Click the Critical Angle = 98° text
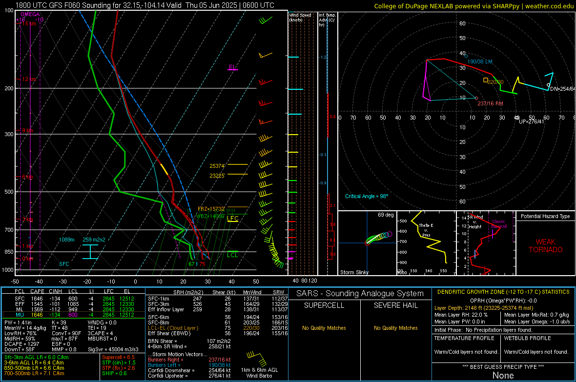Viewport: 576px width, 382px height. click(367, 196)
